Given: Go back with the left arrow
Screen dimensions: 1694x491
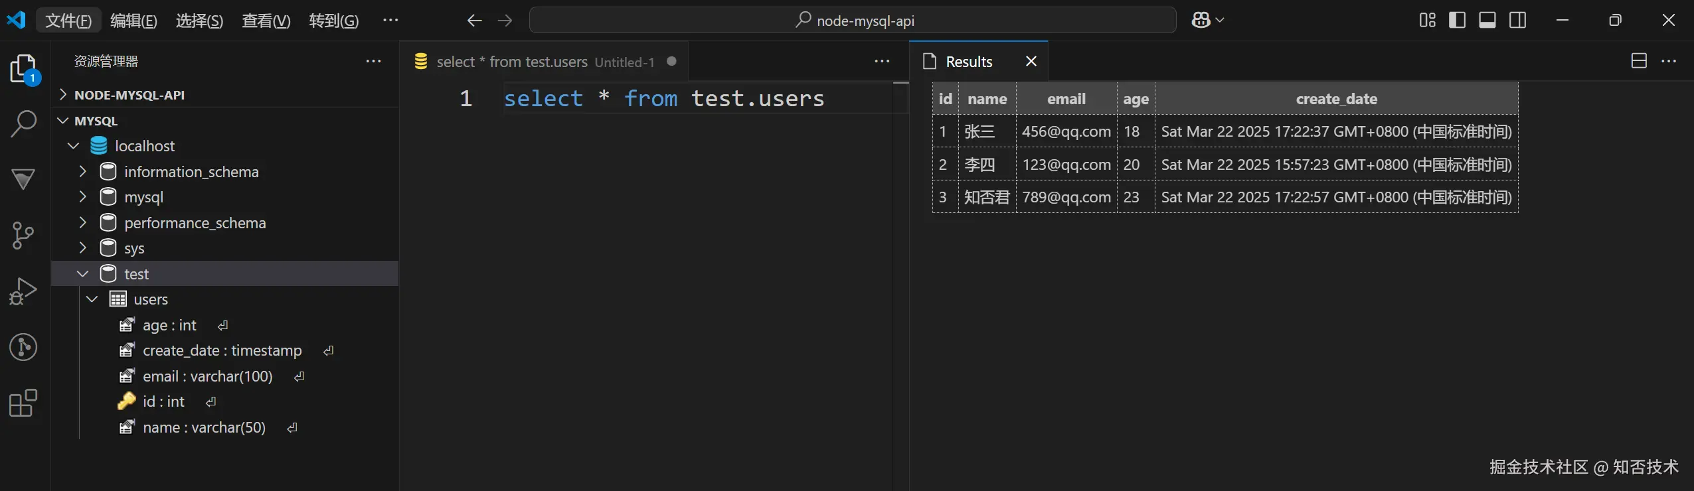Looking at the screenshot, I should point(473,21).
